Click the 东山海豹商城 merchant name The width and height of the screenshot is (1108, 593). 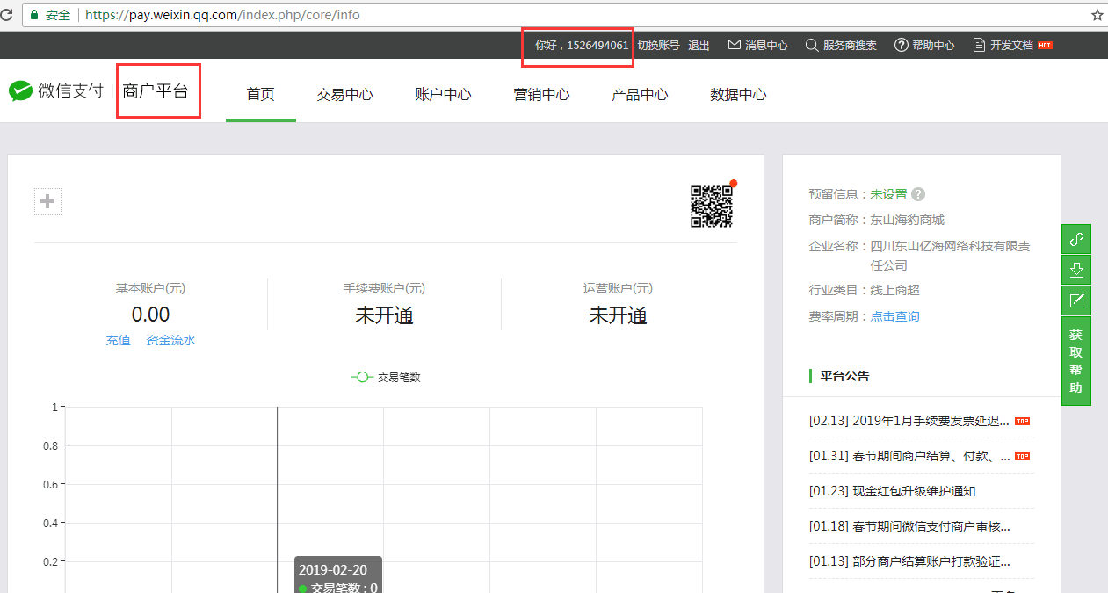click(x=908, y=220)
